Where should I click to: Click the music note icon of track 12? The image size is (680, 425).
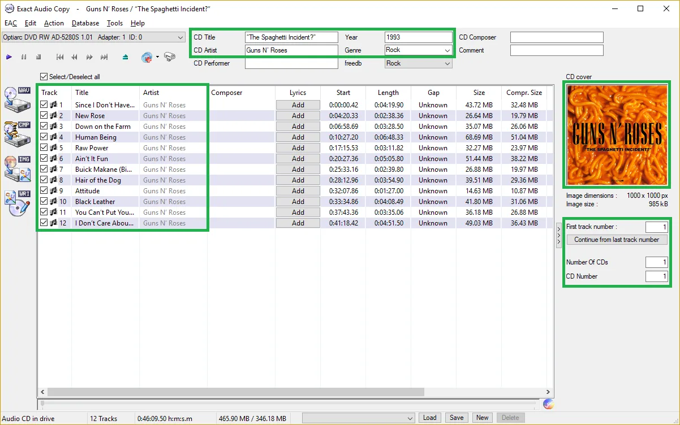54,223
